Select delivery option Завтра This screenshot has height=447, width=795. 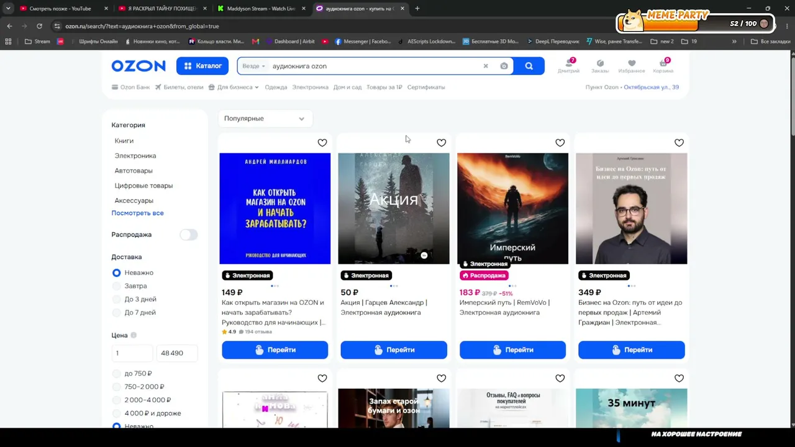pyautogui.click(x=116, y=286)
